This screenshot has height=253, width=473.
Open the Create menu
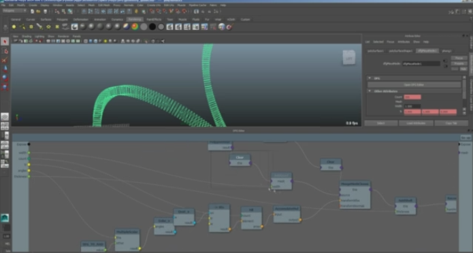pos(33,5)
